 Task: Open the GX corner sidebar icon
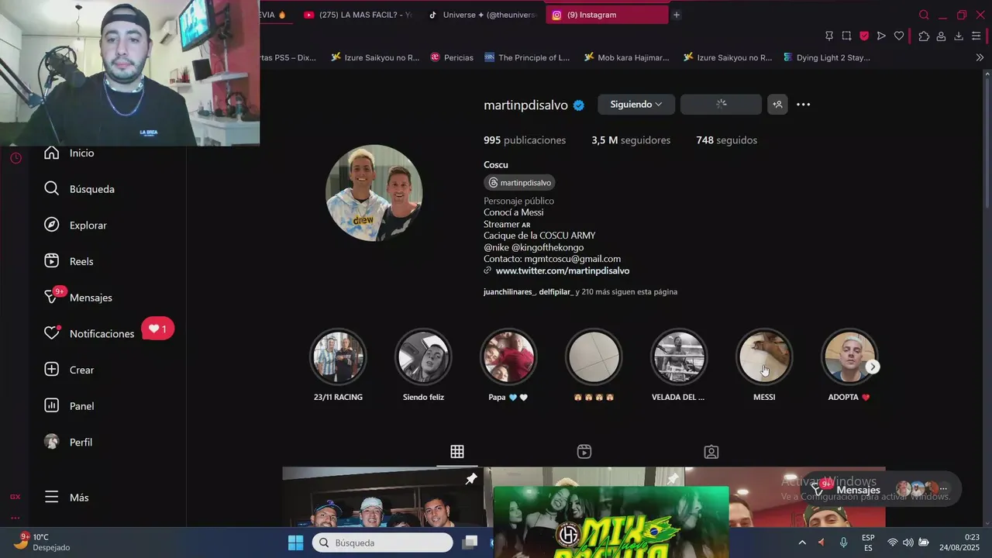(x=15, y=497)
